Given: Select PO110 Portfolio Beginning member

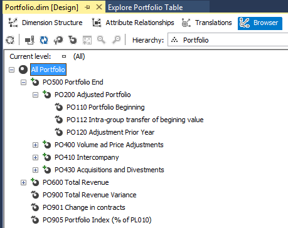Looking at the screenshot, I should tap(105, 107).
